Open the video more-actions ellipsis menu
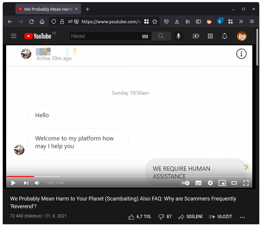Image resolution: width=262 pixels, height=227 pixels. click(x=242, y=217)
